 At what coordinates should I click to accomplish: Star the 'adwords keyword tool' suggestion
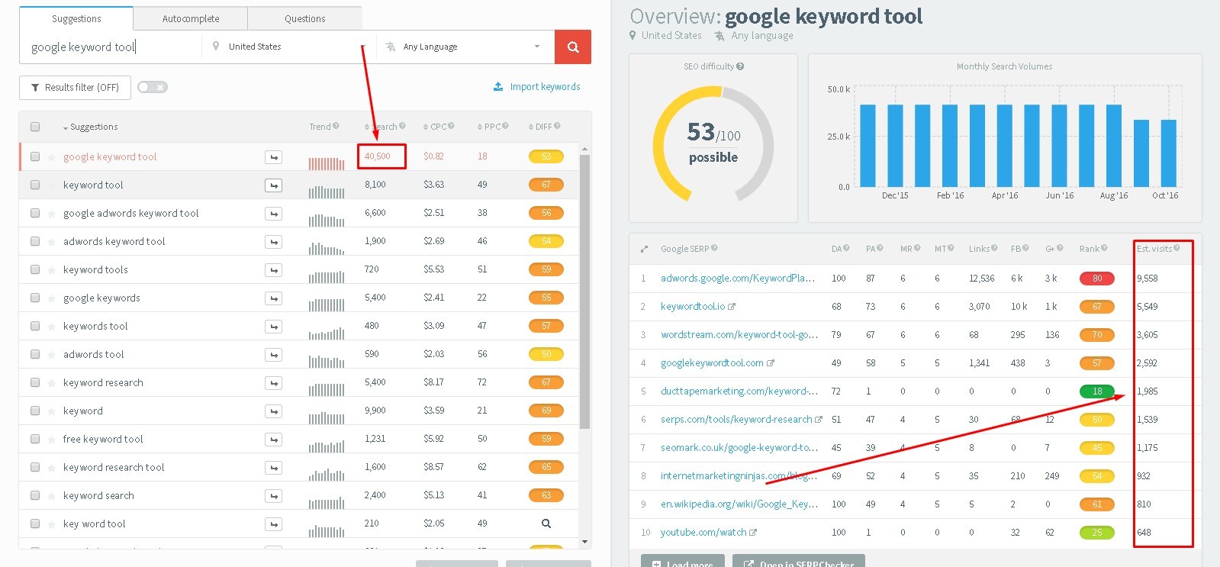tap(52, 242)
